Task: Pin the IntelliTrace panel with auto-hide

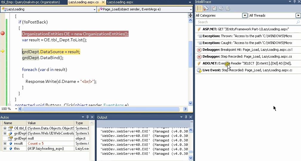Action: (x=294, y=2)
